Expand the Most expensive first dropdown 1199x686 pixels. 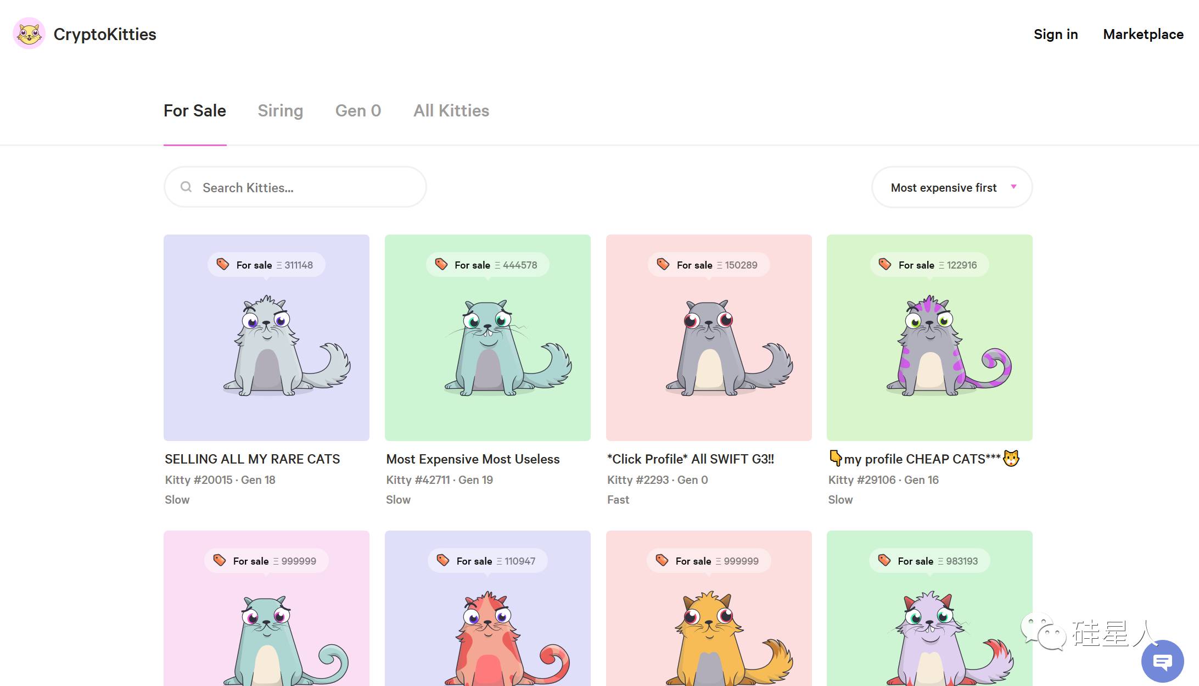[943, 188]
